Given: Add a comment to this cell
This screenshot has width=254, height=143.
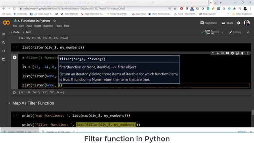Looking at the screenshot, I should tap(227, 53).
